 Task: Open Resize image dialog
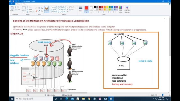(30, 9)
